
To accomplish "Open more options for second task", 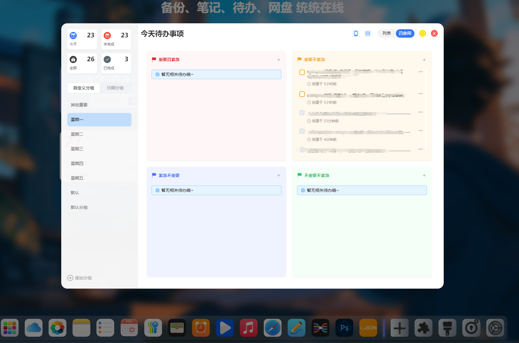I will (421, 94).
